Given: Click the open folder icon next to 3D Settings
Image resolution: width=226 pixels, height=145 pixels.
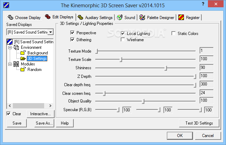Looking at the screenshot, I should point(23,58).
